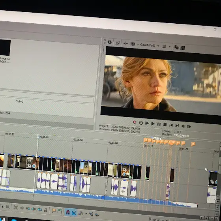Select the lone video clip under marker 65
The image size is (221, 221).
coord(172,175)
